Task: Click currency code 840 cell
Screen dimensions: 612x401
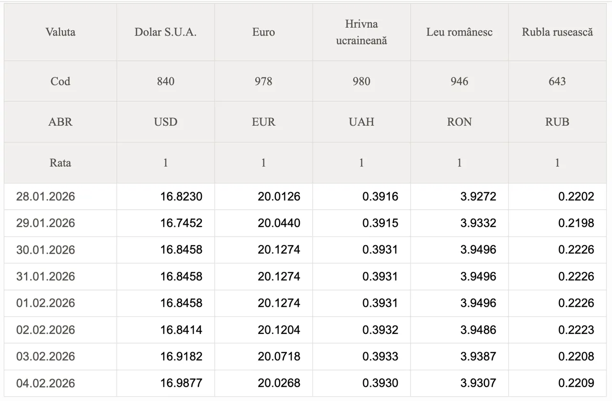Action: (x=165, y=81)
